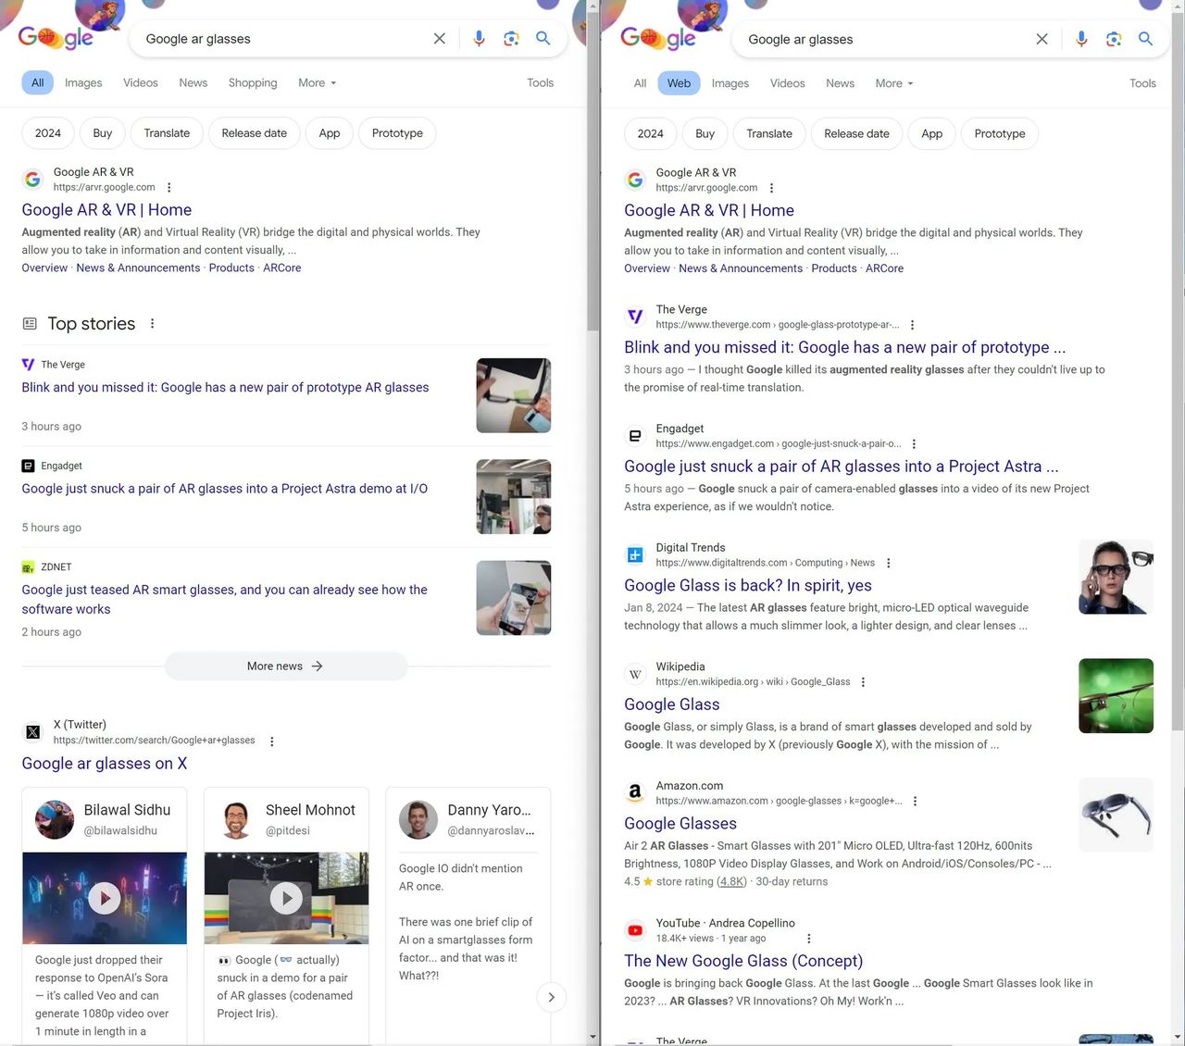Screen dimensions: 1185x1046
Task: Open the ARCore sitelink in left window
Action: click(x=282, y=268)
